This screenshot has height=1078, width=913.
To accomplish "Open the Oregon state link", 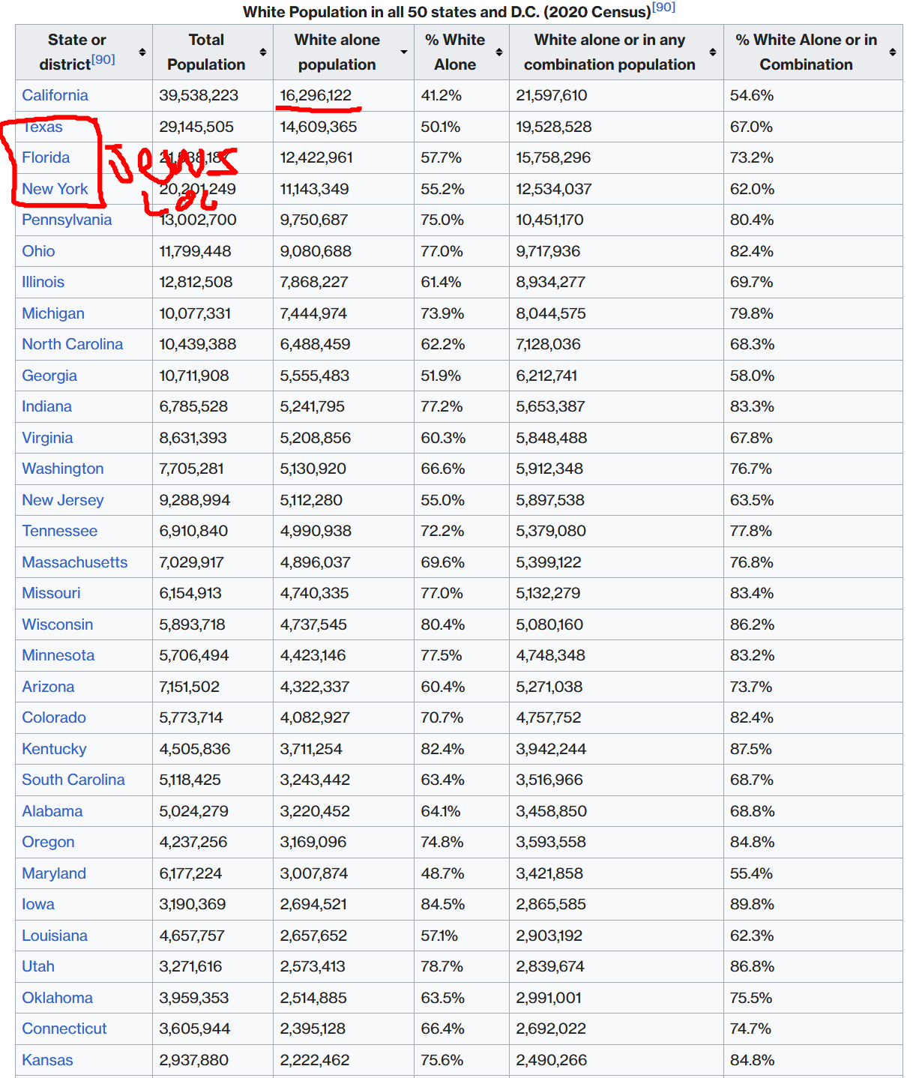I will [48, 842].
